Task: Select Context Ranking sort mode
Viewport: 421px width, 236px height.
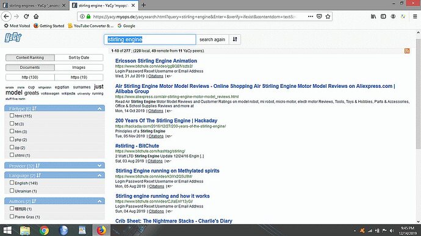Action: click(30, 57)
